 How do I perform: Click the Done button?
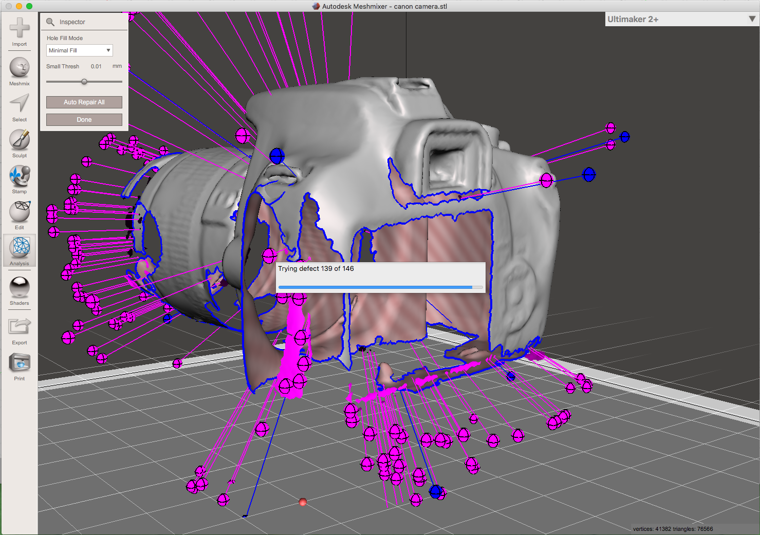(84, 120)
